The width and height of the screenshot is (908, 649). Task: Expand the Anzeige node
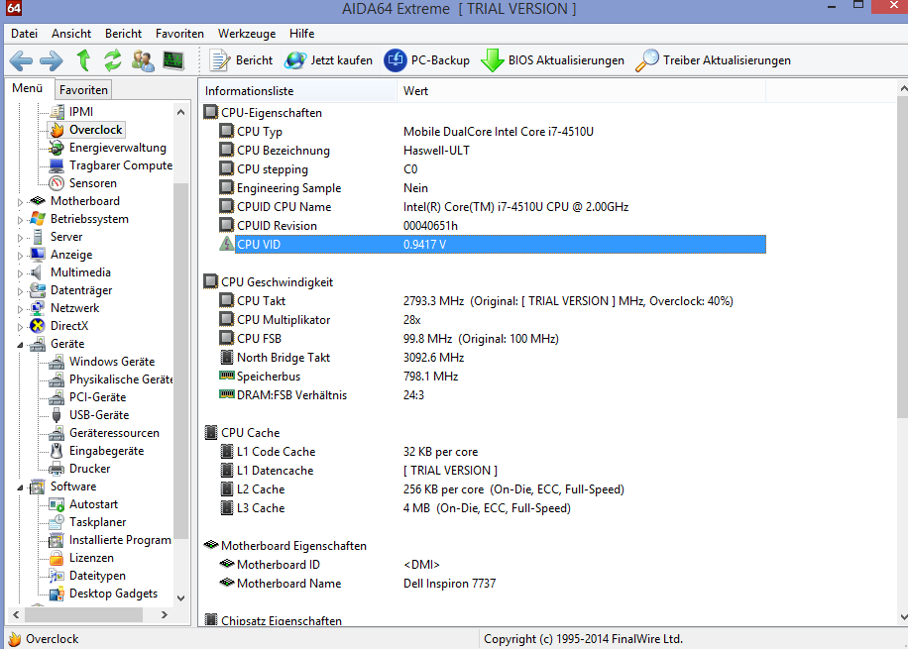point(20,256)
